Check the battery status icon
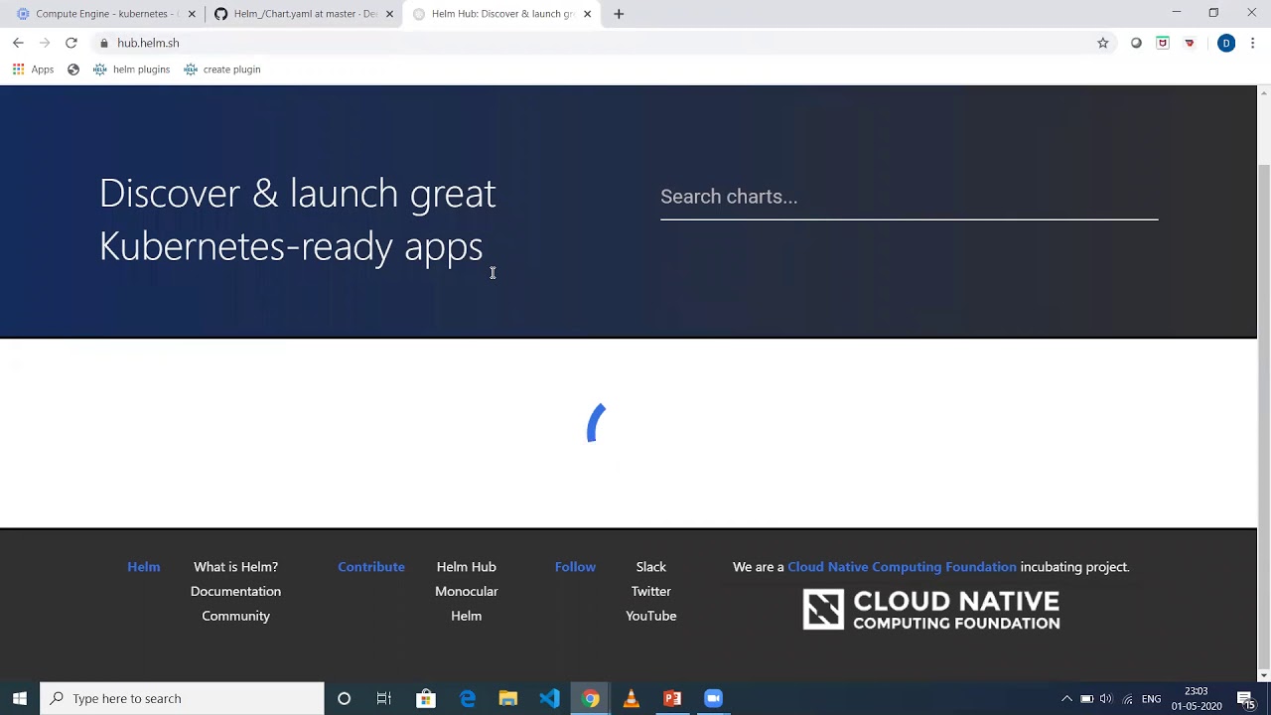Screen dimensions: 1271x715 (1087, 699)
